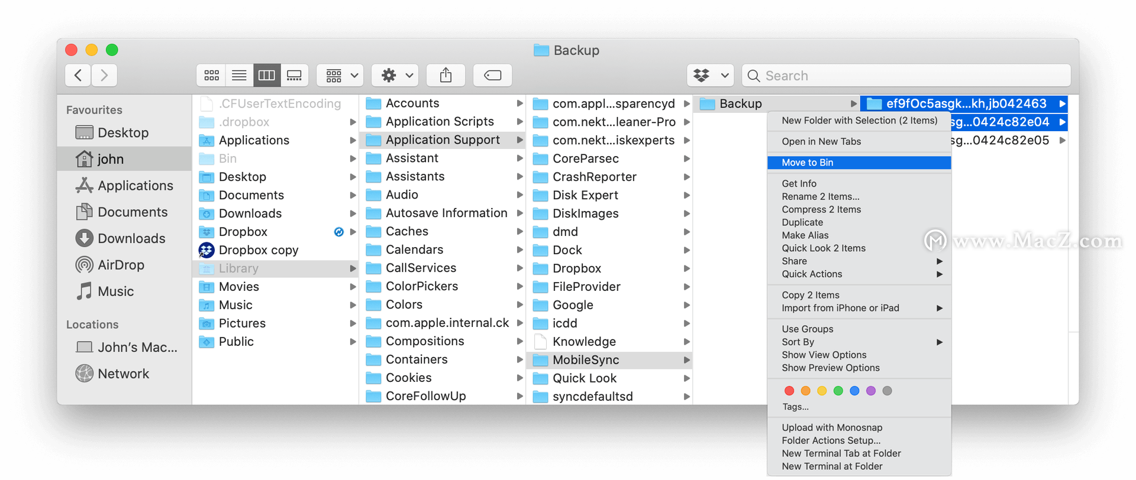Choose Quick Look 2 Items
The width and height of the screenshot is (1136, 480).
coord(859,248)
